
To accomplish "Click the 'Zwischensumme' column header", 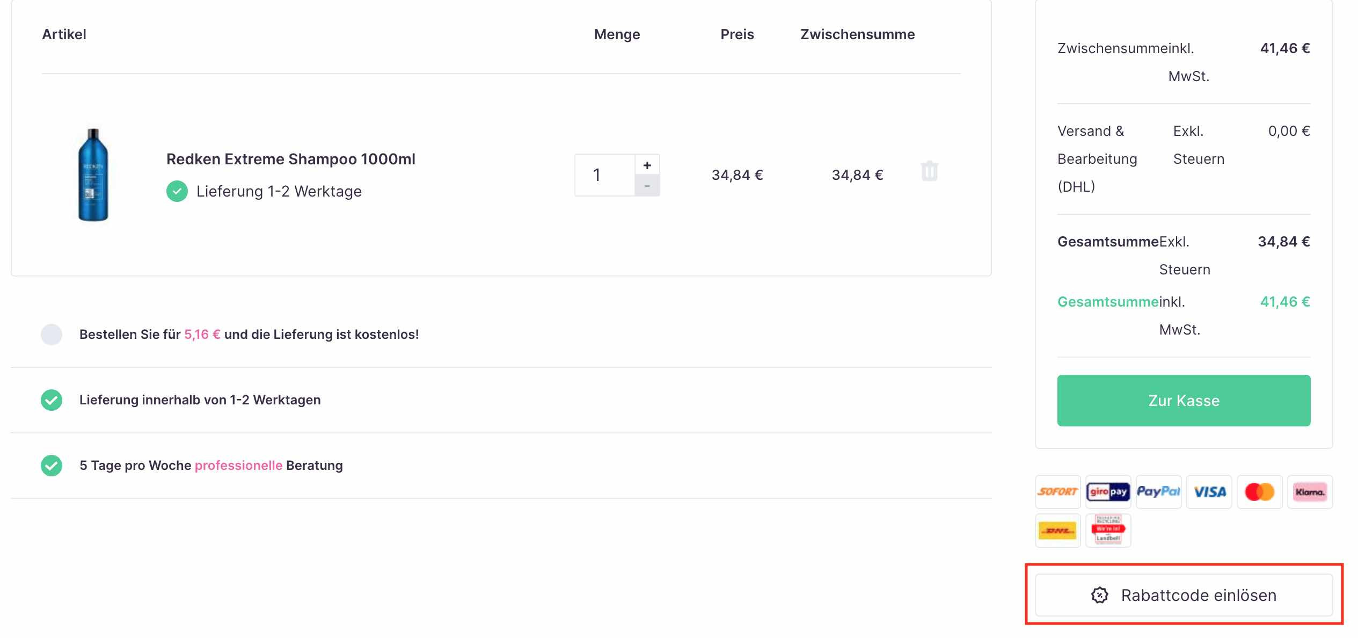I will (857, 34).
